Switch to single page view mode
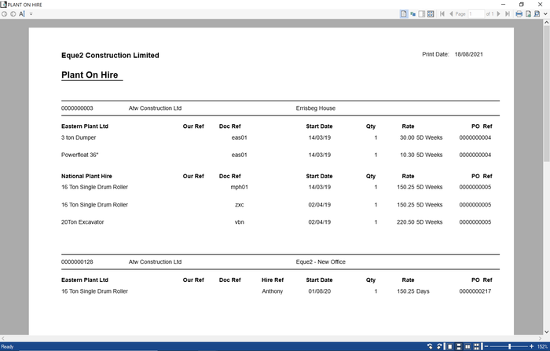Viewport: 550px width, 351px height. coord(404,14)
